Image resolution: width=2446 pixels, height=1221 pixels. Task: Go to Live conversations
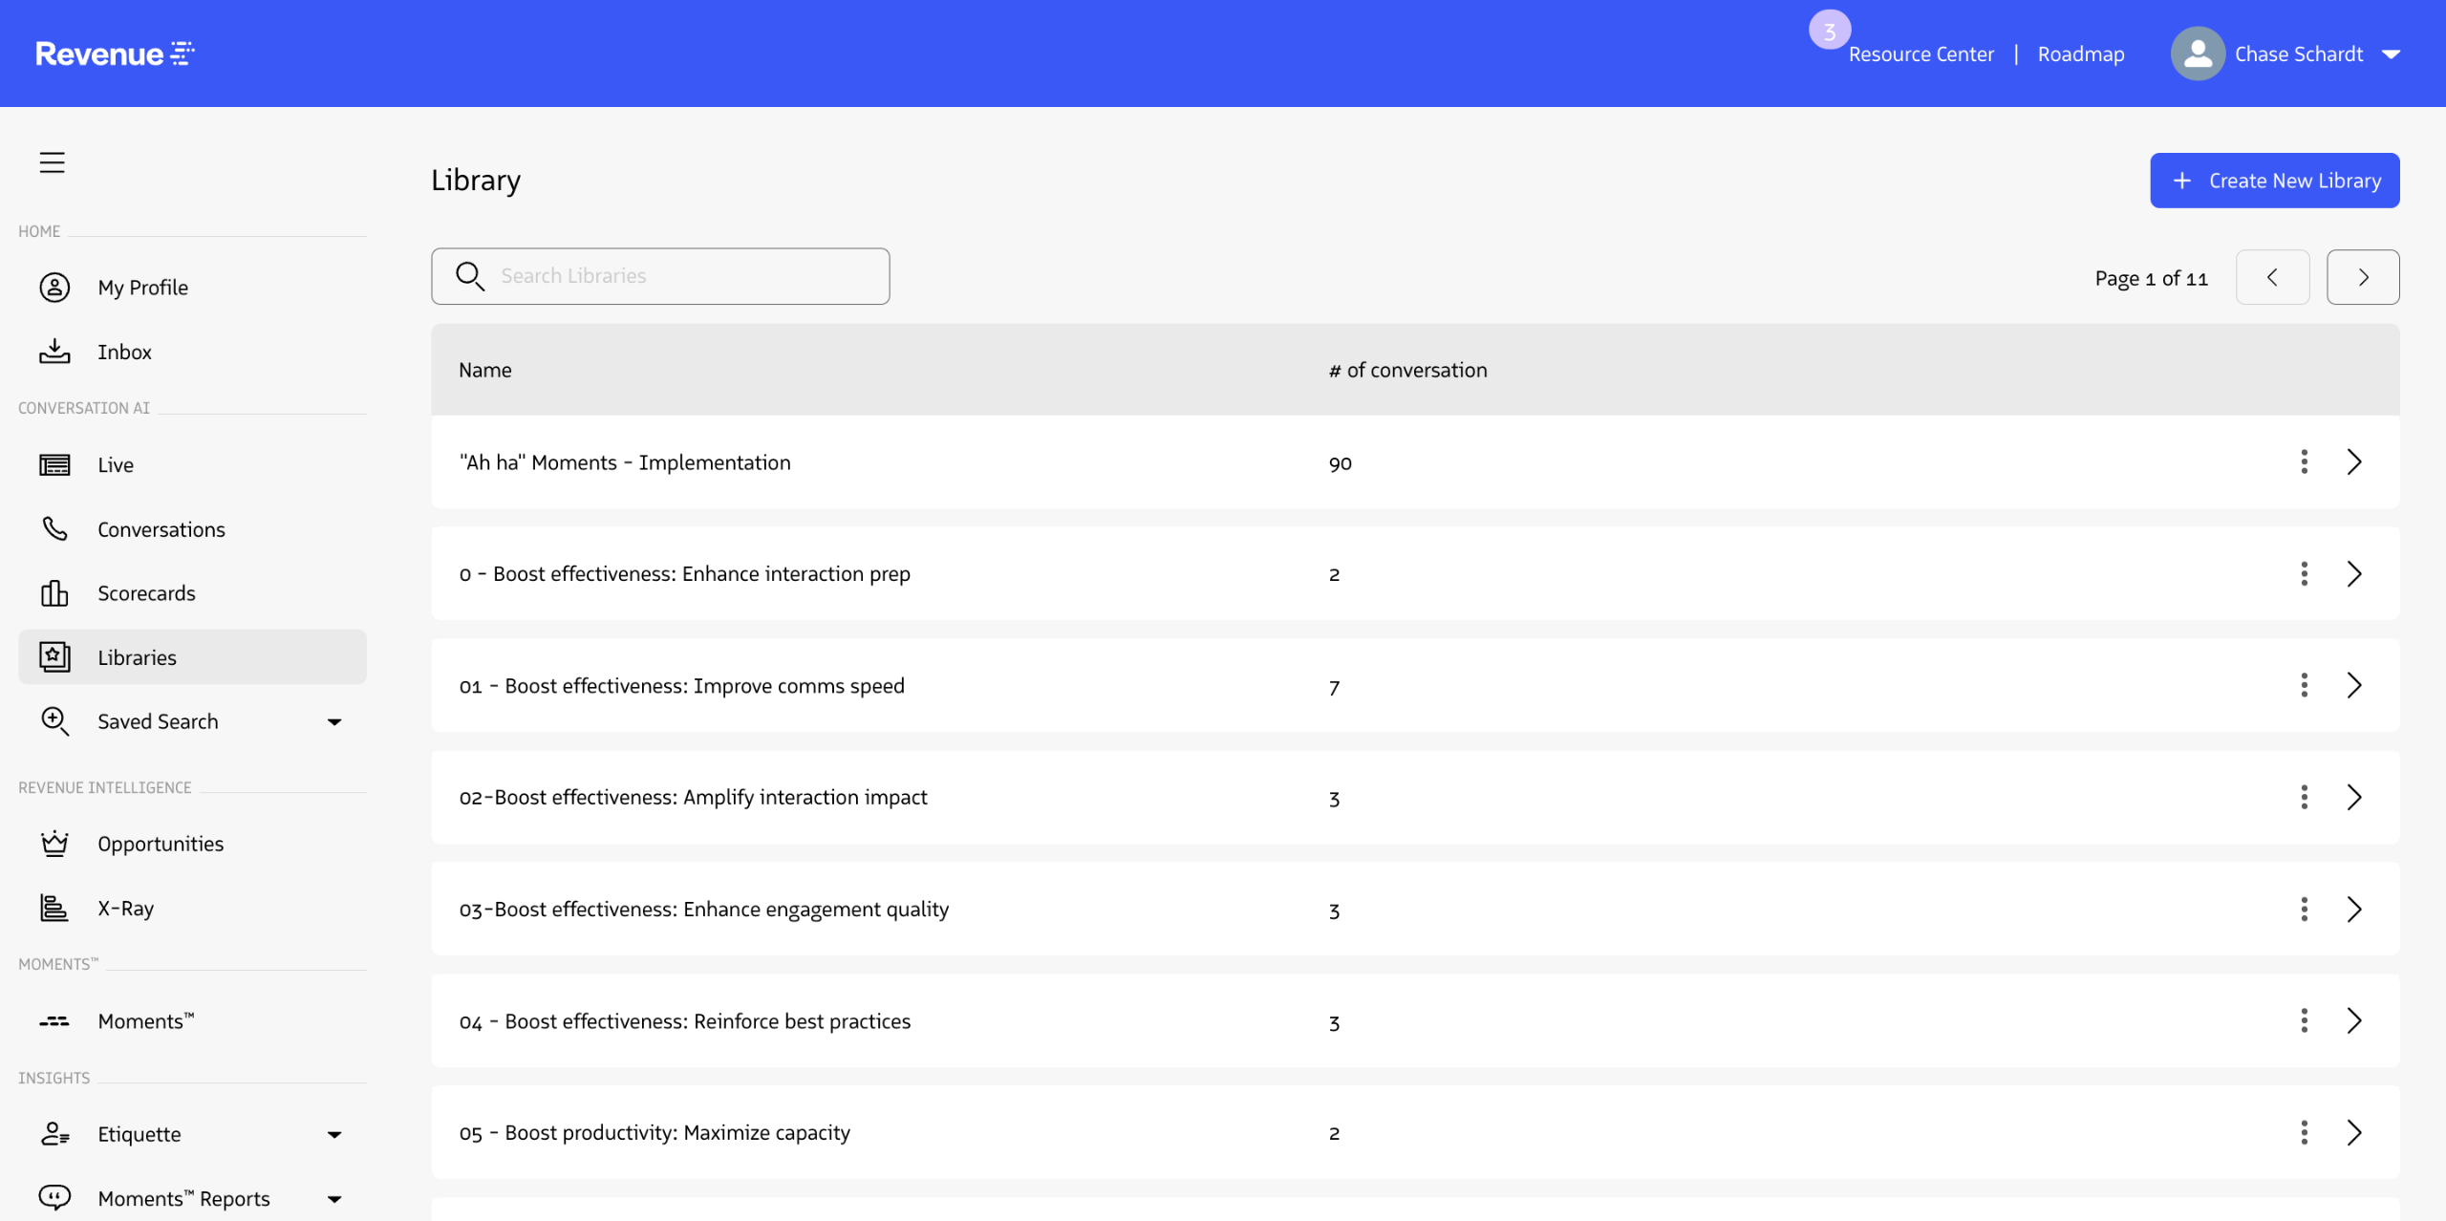tap(115, 465)
